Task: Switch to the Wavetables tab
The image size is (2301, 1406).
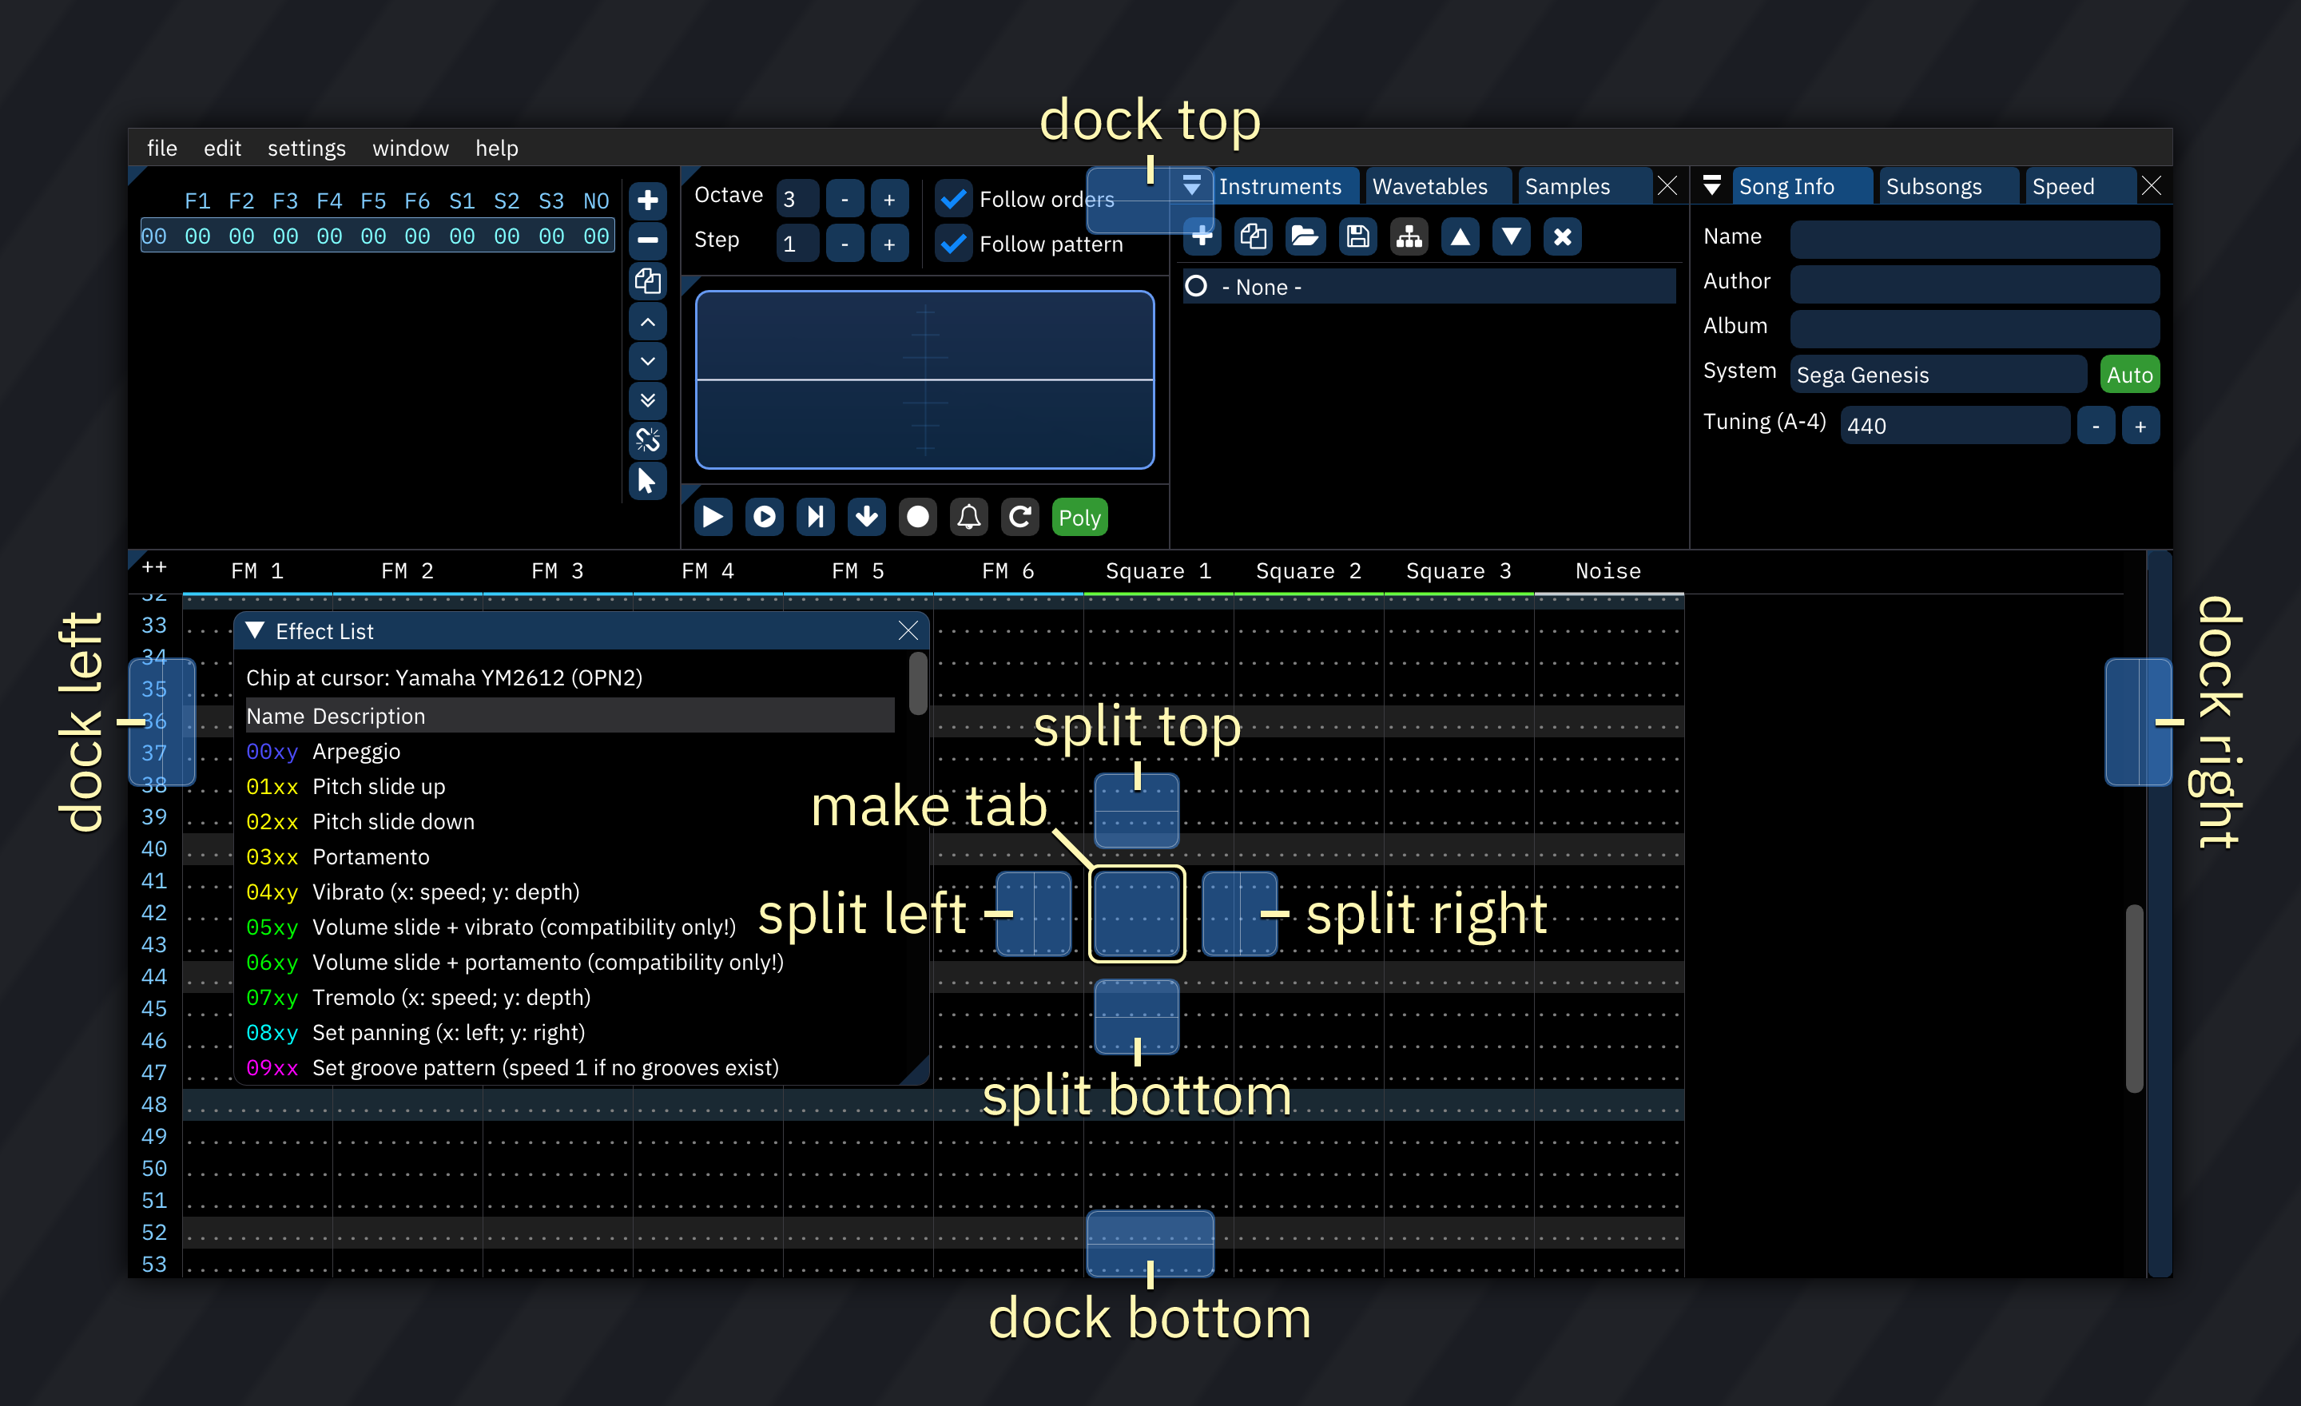Action: pos(1429,186)
